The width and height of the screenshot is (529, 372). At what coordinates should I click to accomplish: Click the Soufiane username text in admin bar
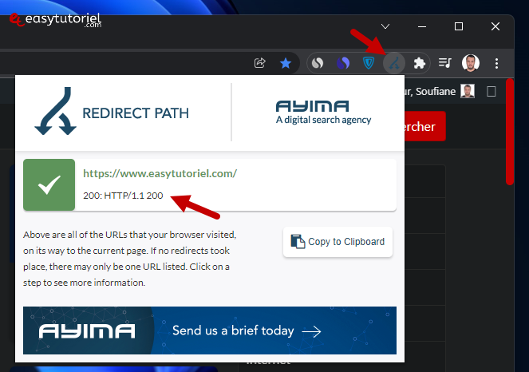pyautogui.click(x=436, y=92)
